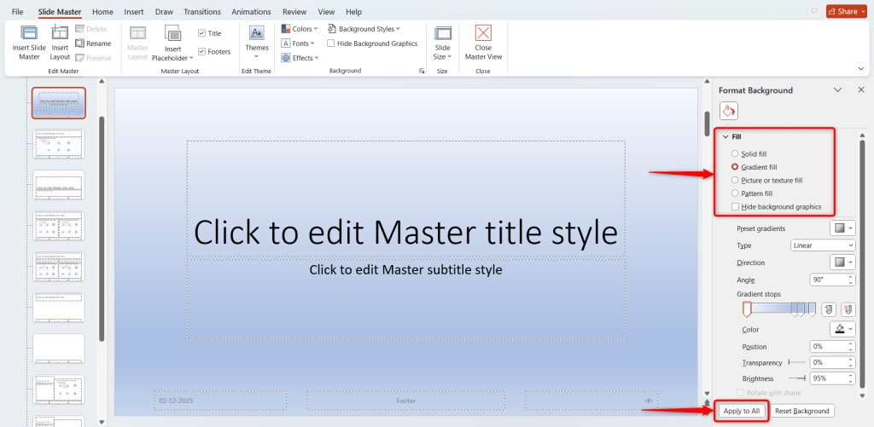Screen dimensions: 874x427
Task: Check Hide background graphics in pane
Action: (x=735, y=207)
